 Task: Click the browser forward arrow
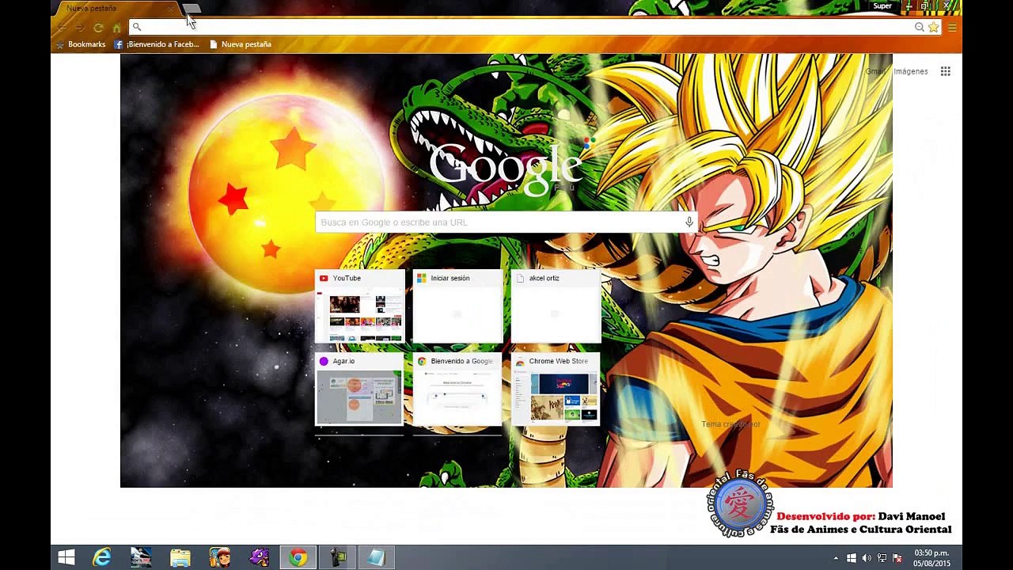(x=80, y=28)
